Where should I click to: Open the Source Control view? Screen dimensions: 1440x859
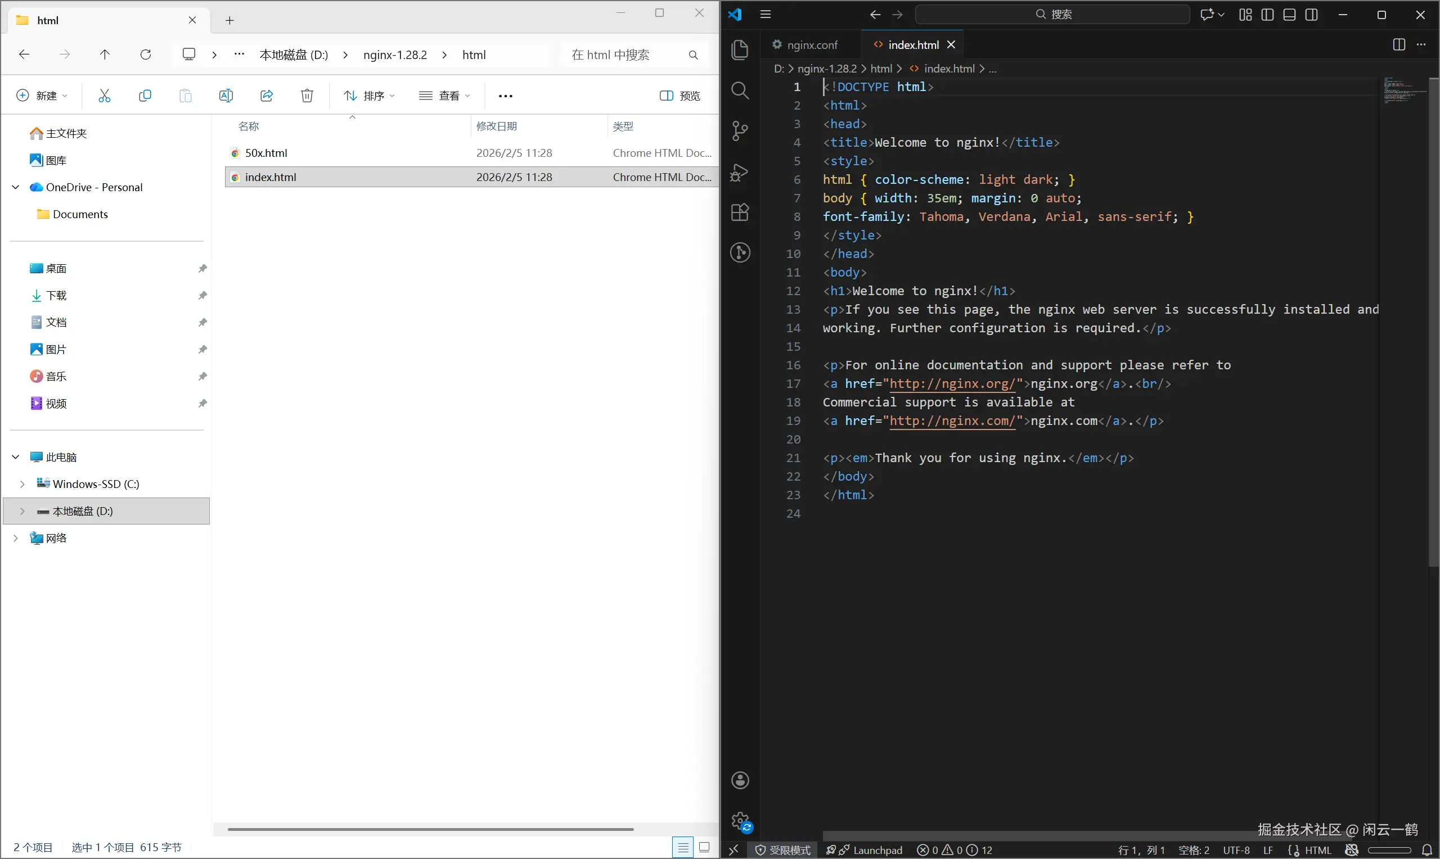click(x=740, y=131)
